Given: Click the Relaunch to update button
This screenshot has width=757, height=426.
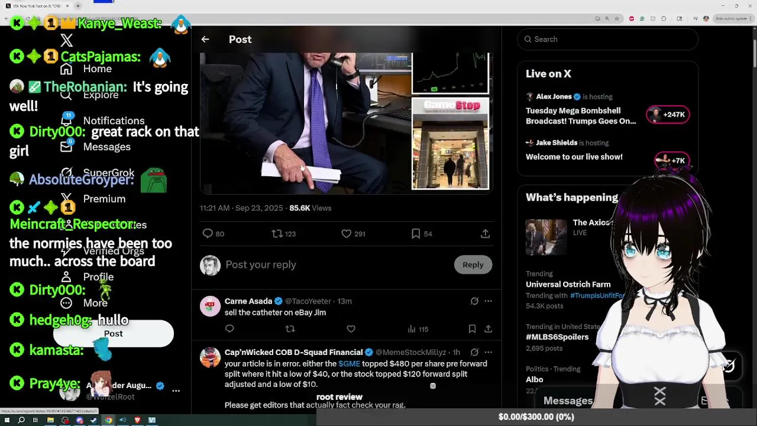Looking at the screenshot, I should tap(733, 19).
